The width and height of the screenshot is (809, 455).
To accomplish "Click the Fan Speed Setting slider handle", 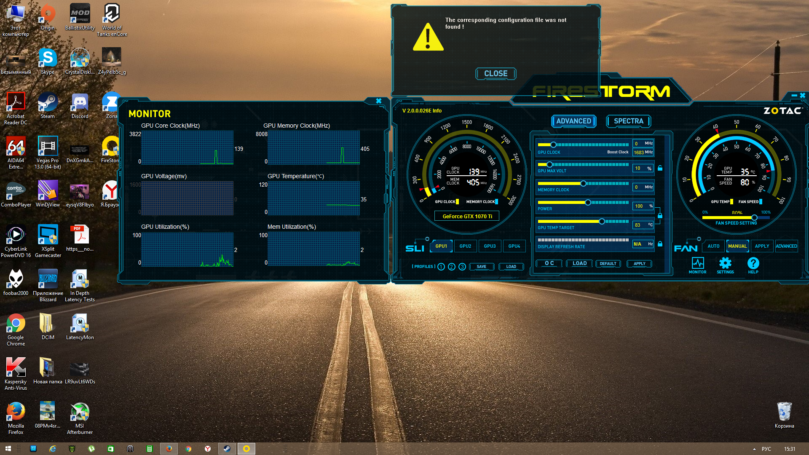I will pyautogui.click(x=754, y=218).
